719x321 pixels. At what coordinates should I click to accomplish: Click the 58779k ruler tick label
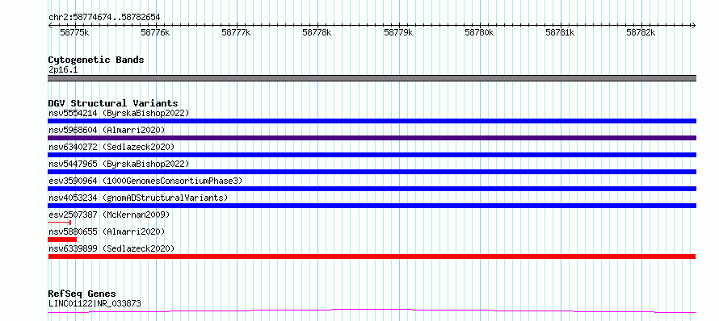(398, 32)
